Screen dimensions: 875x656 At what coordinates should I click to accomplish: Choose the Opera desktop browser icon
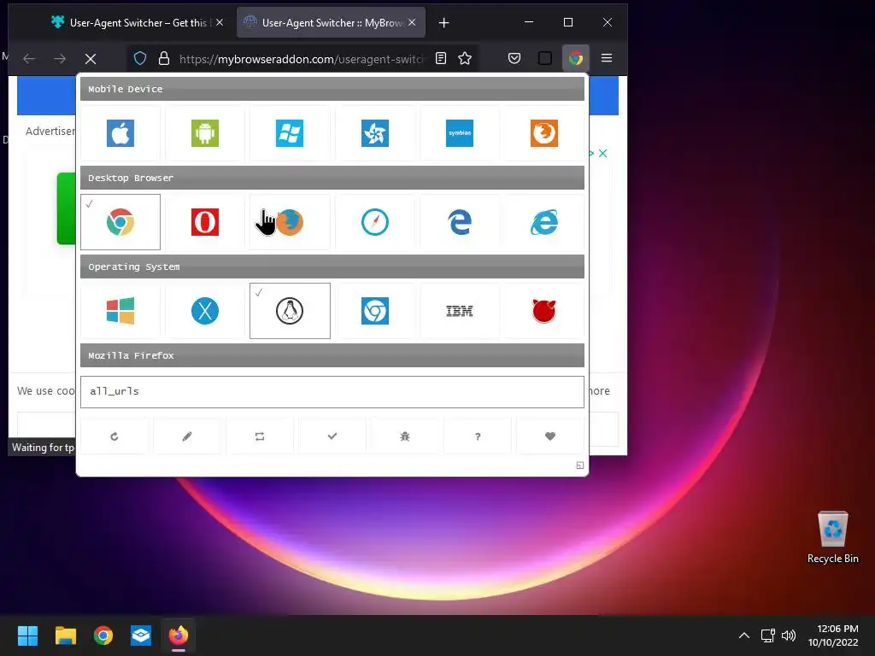[x=205, y=222]
